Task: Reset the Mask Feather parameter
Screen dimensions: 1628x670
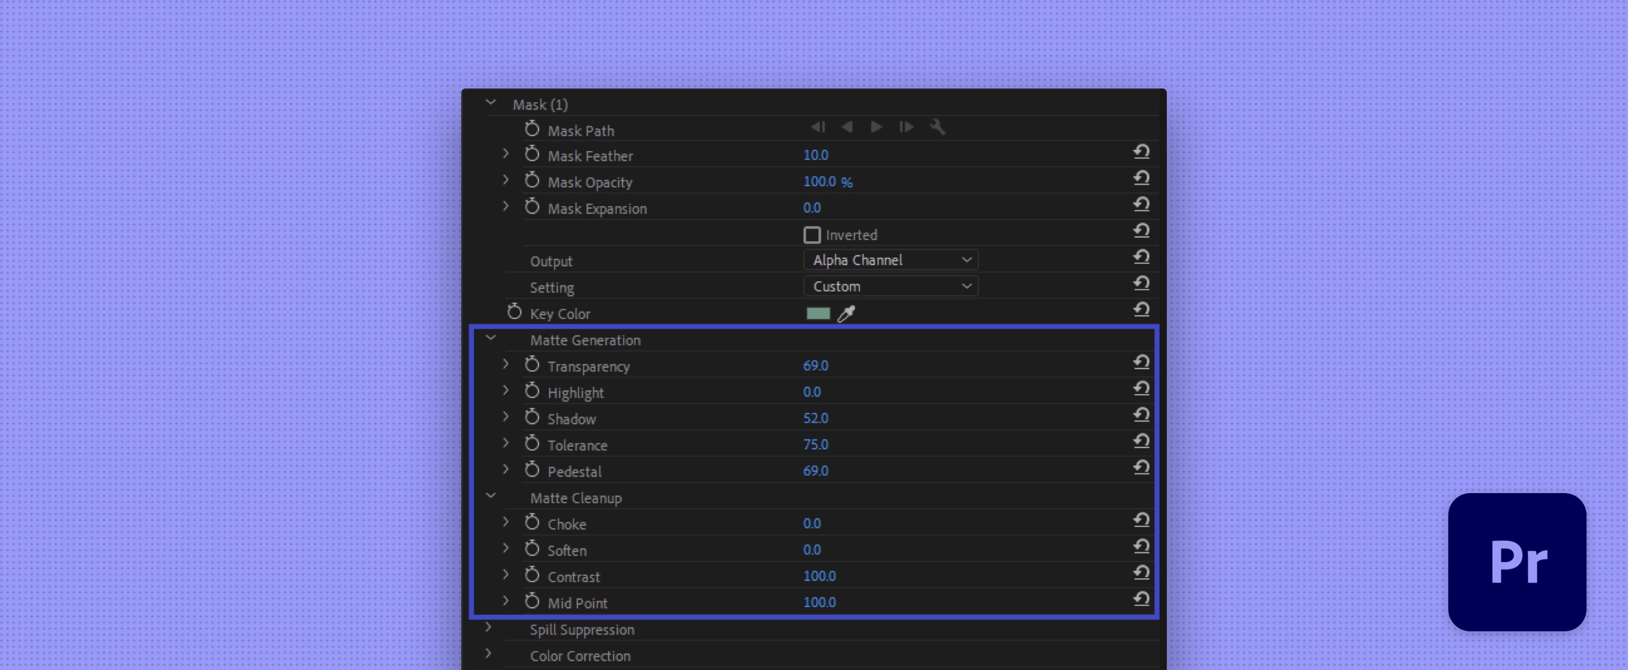Action: pyautogui.click(x=1141, y=153)
